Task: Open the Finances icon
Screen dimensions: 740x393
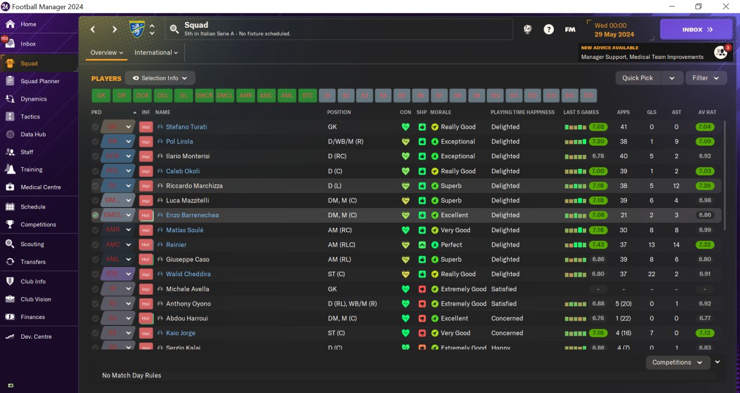Action: click(10, 317)
